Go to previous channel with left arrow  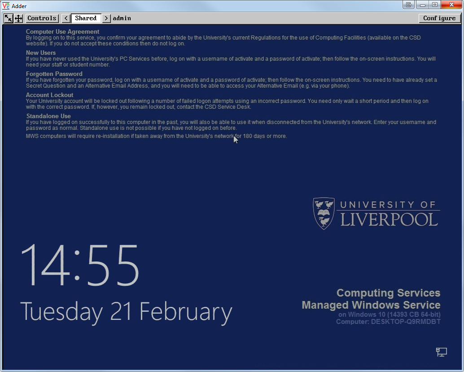[66, 18]
